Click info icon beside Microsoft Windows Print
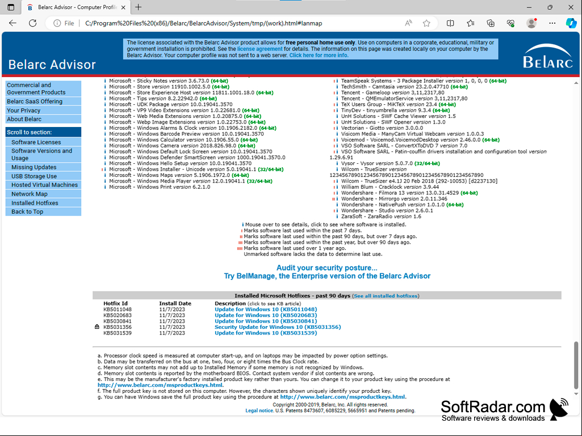This screenshot has width=582, height=436. click(105, 187)
